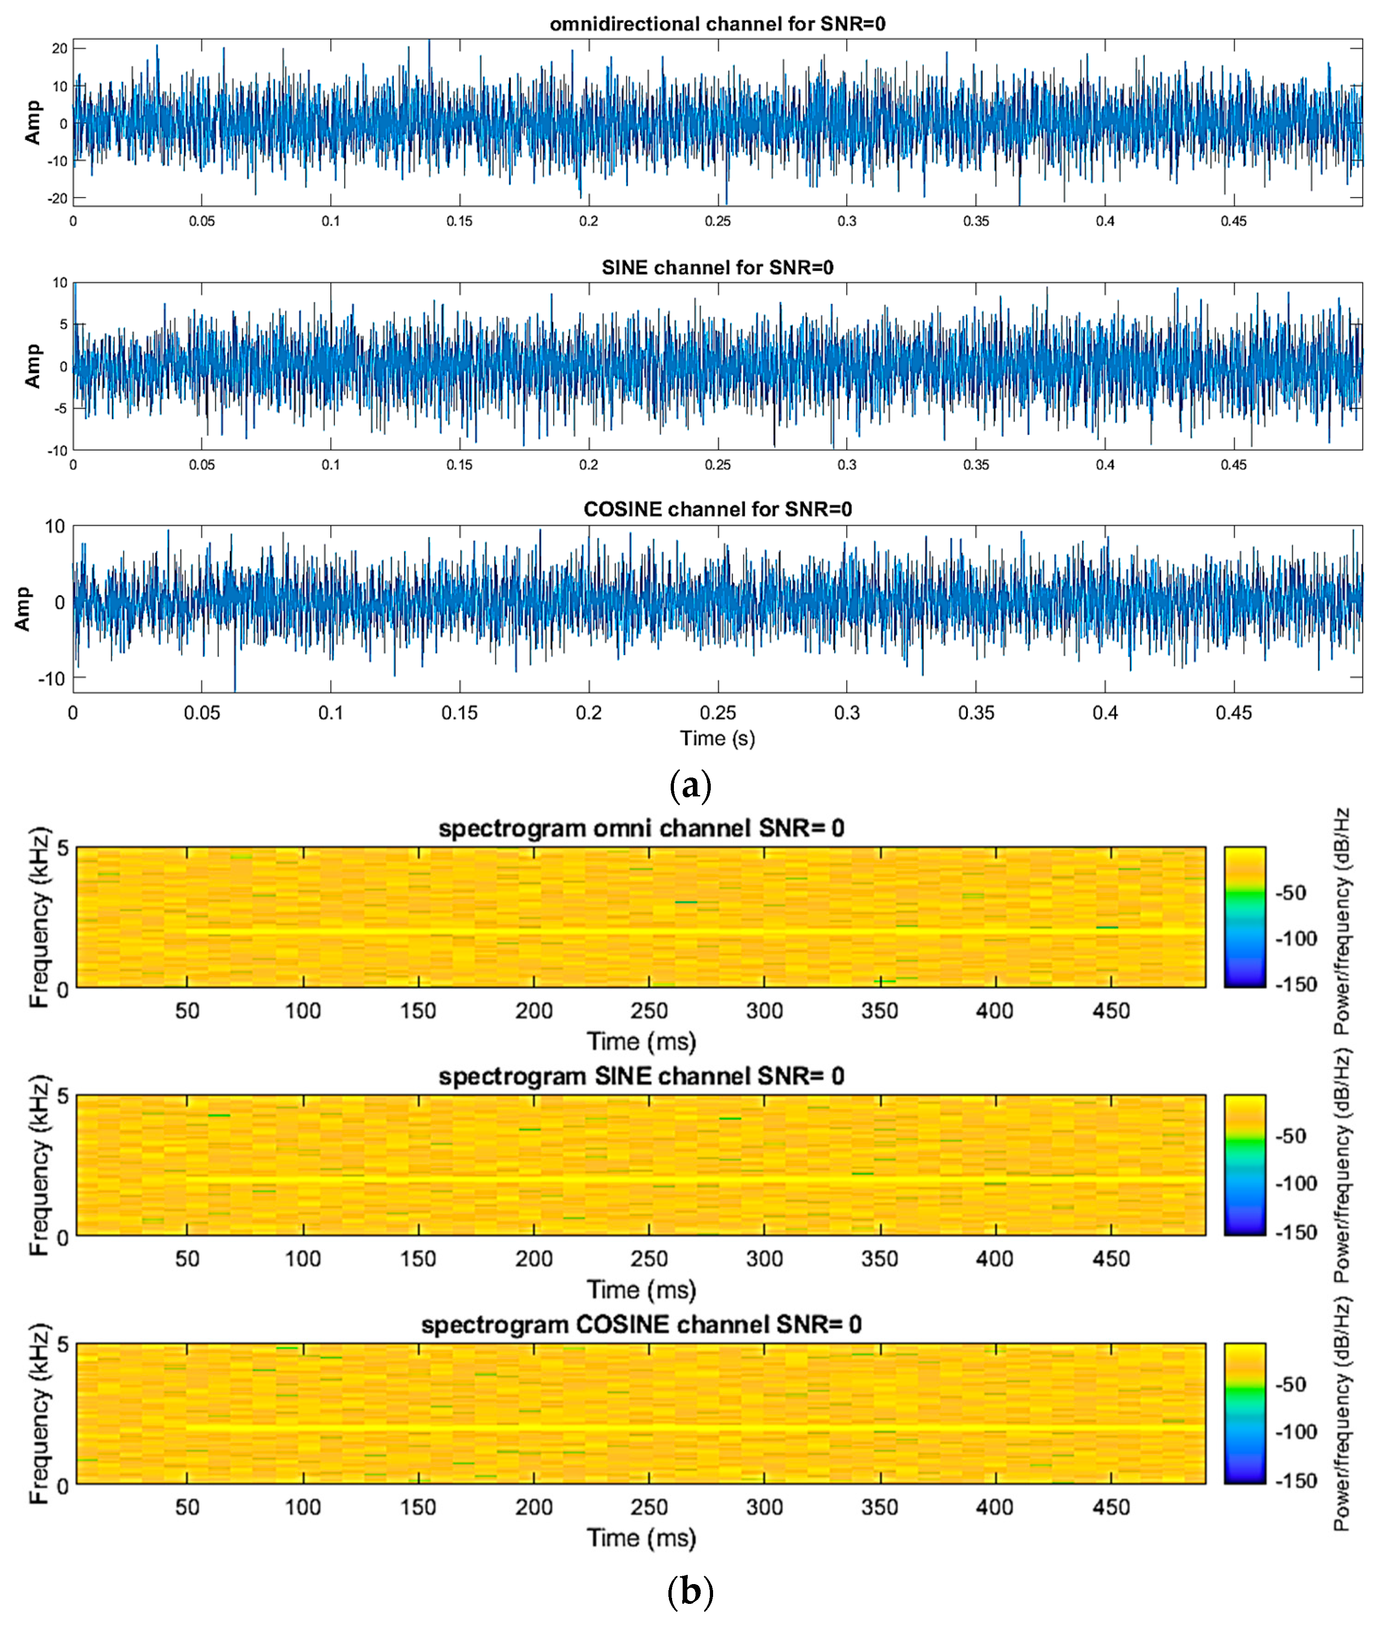Click the COSINE channel spectrogram image

(640, 1413)
